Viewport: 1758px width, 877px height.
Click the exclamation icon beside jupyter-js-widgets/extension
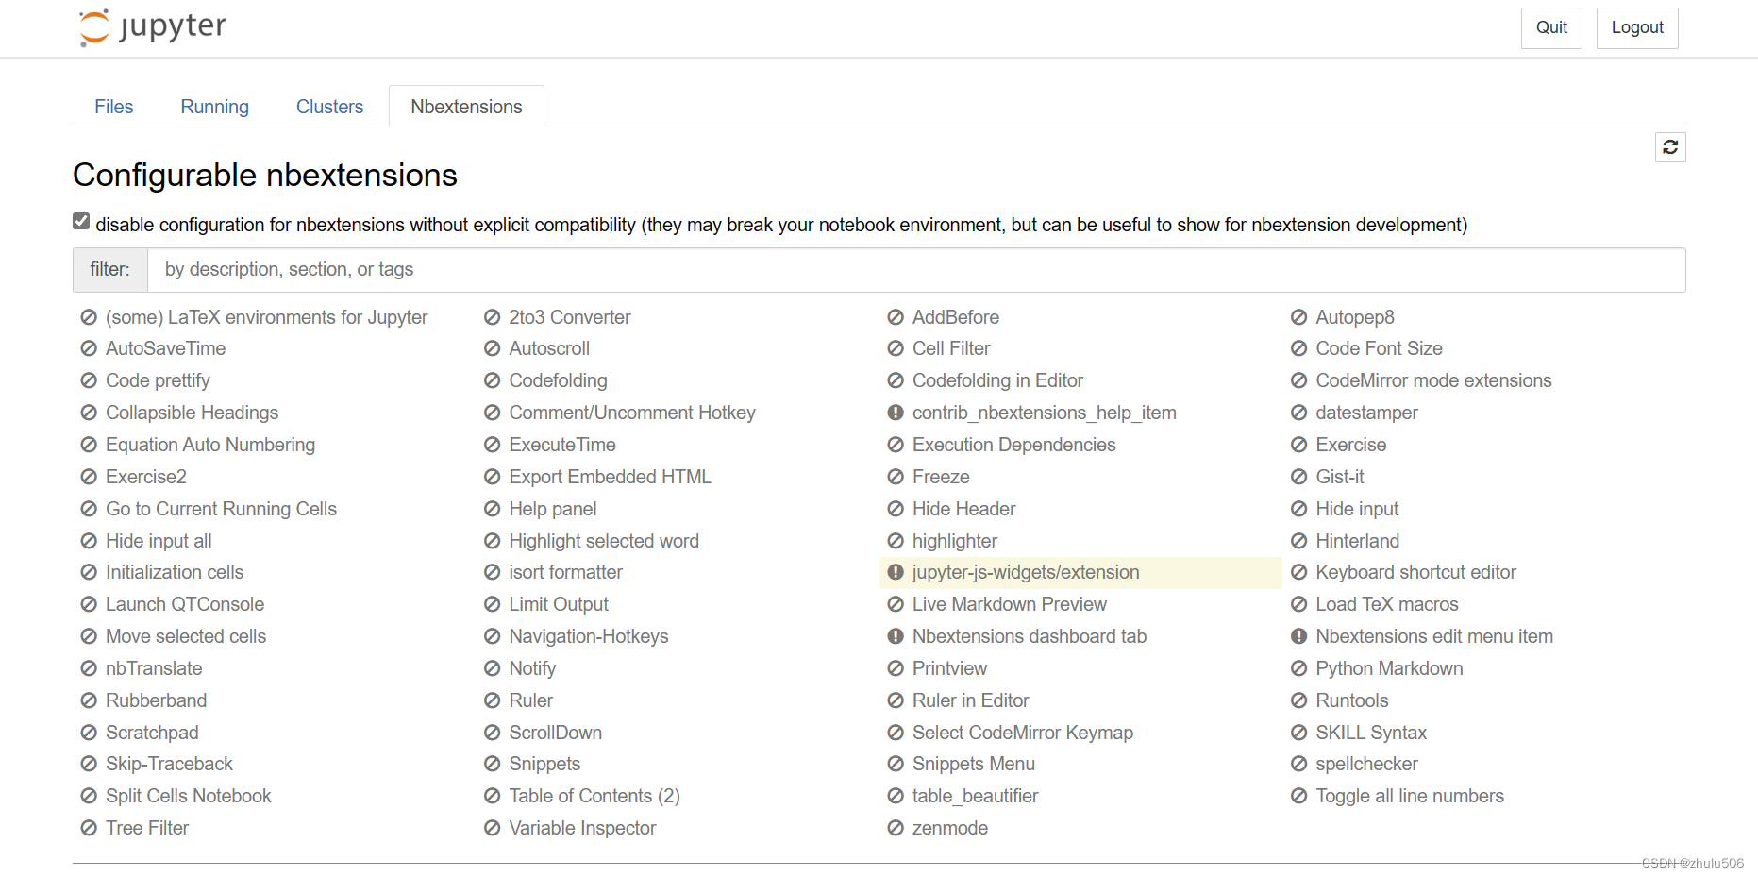tap(896, 572)
